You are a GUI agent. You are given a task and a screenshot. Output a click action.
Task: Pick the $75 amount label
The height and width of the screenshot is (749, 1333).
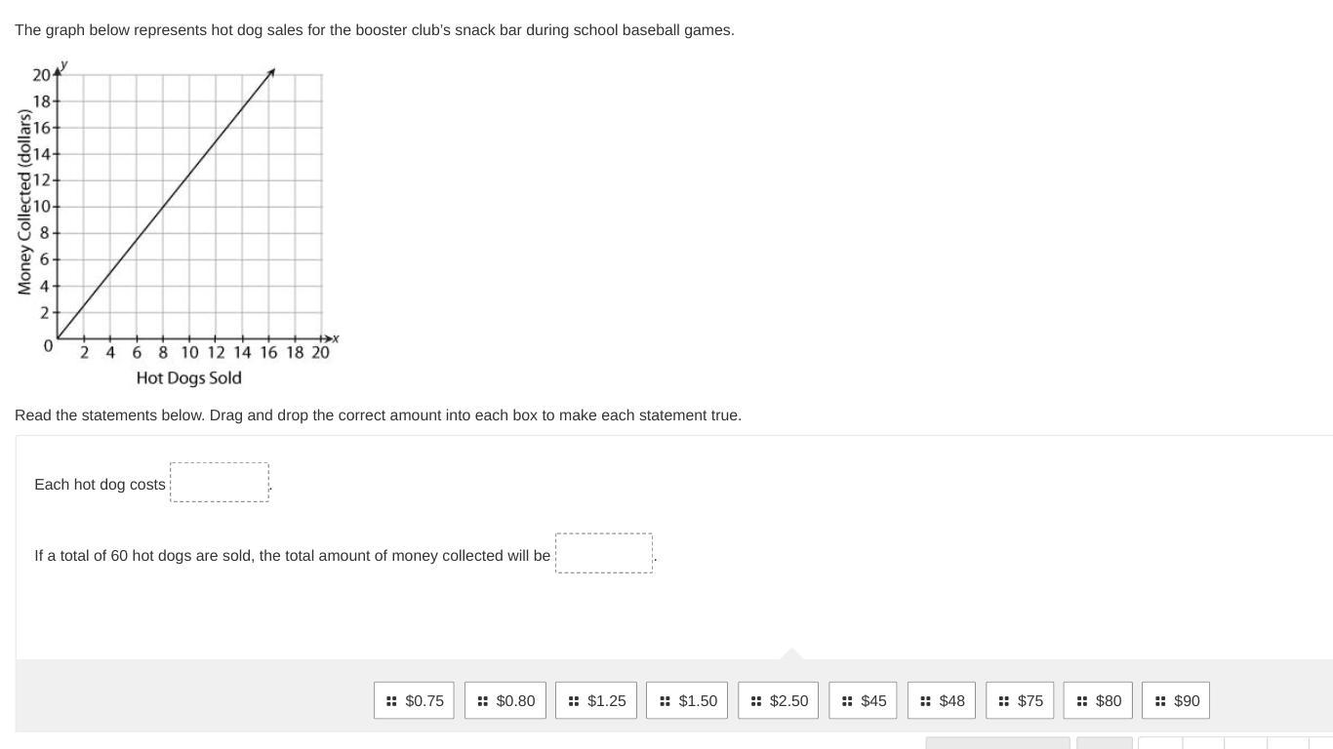pos(1030,701)
